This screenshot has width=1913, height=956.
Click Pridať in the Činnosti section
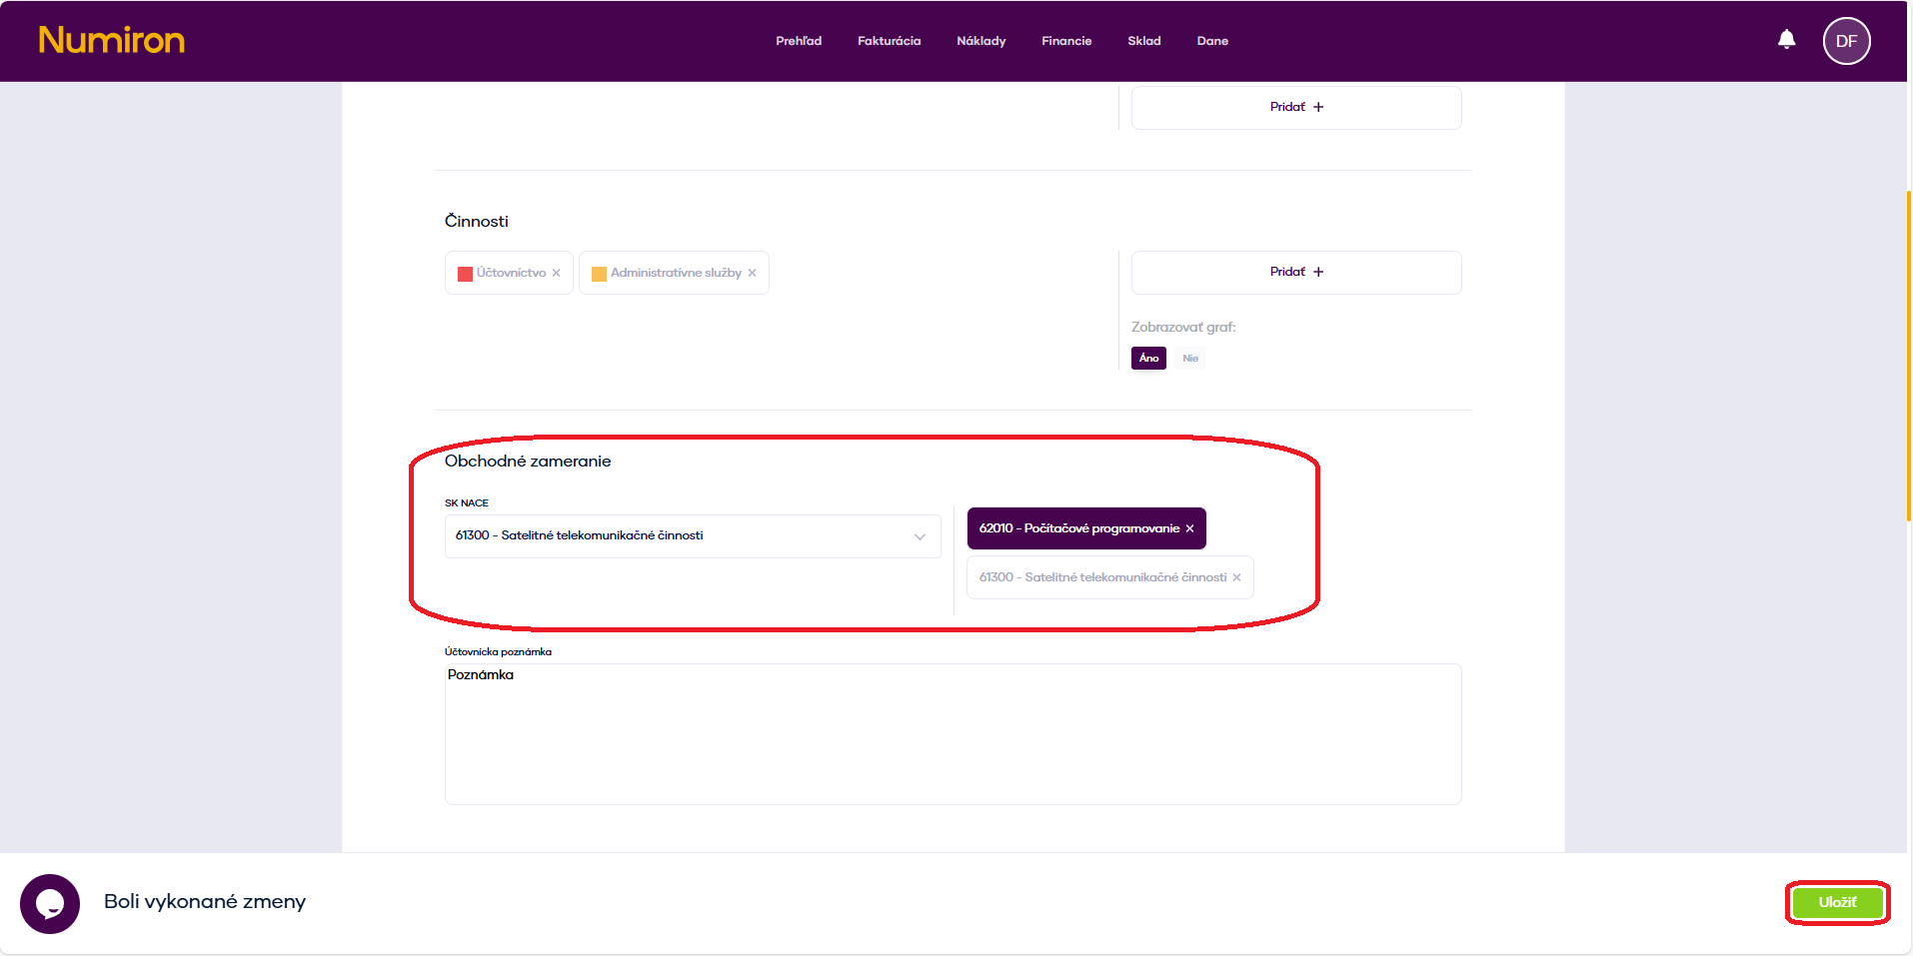tap(1295, 272)
